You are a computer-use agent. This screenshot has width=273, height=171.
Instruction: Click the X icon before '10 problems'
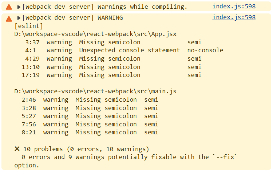pyautogui.click(x=17, y=149)
